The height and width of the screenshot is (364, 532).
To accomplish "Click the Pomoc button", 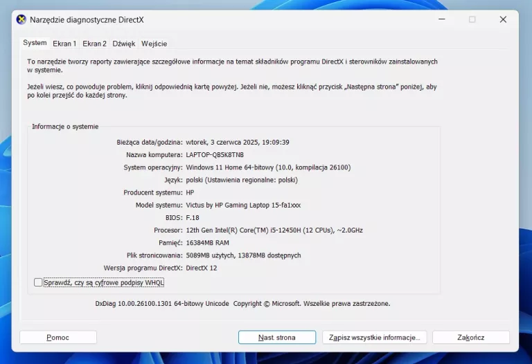I will pos(58,337).
